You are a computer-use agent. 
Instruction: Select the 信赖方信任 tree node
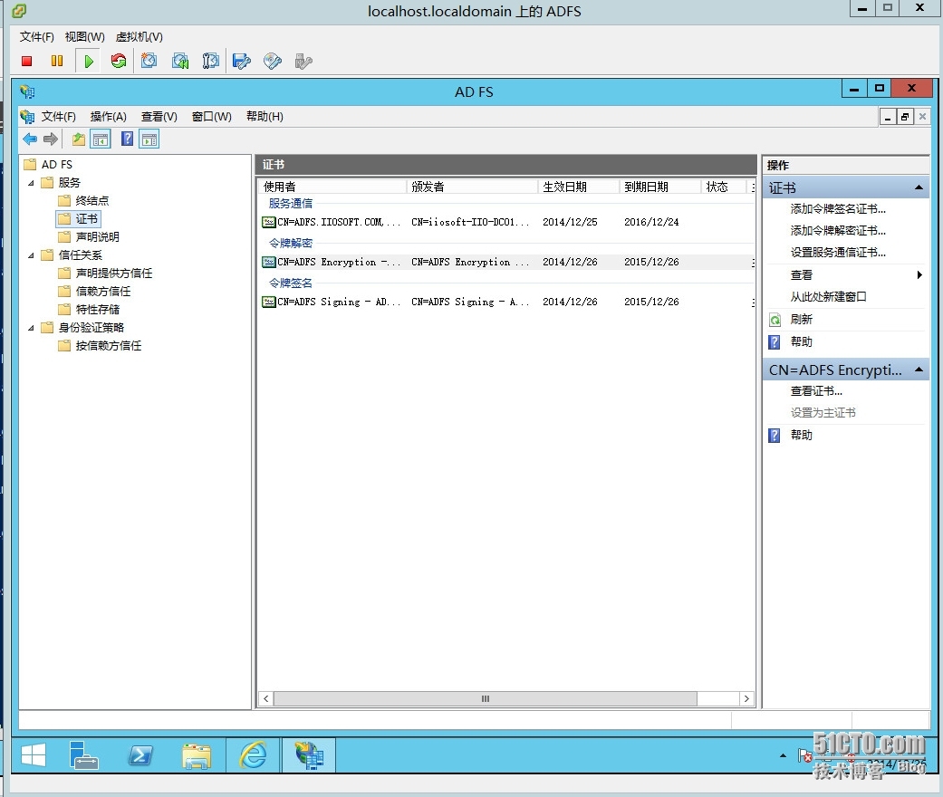[x=103, y=291]
